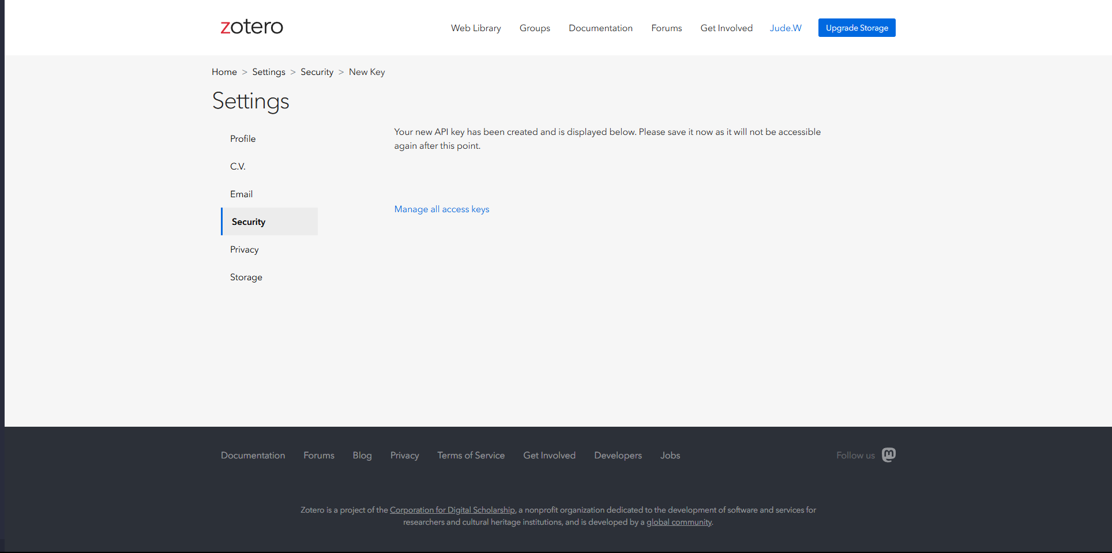Go to Settings breadcrumb
Viewport: 1112px width, 553px height.
[269, 72]
